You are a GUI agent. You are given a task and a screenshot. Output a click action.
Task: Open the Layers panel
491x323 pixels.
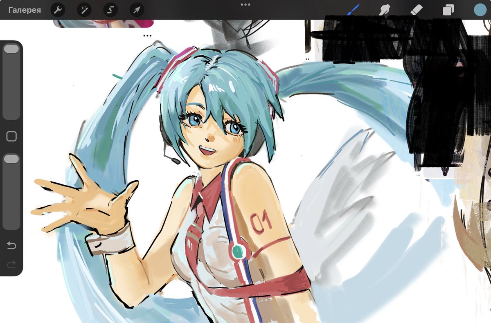click(x=448, y=10)
